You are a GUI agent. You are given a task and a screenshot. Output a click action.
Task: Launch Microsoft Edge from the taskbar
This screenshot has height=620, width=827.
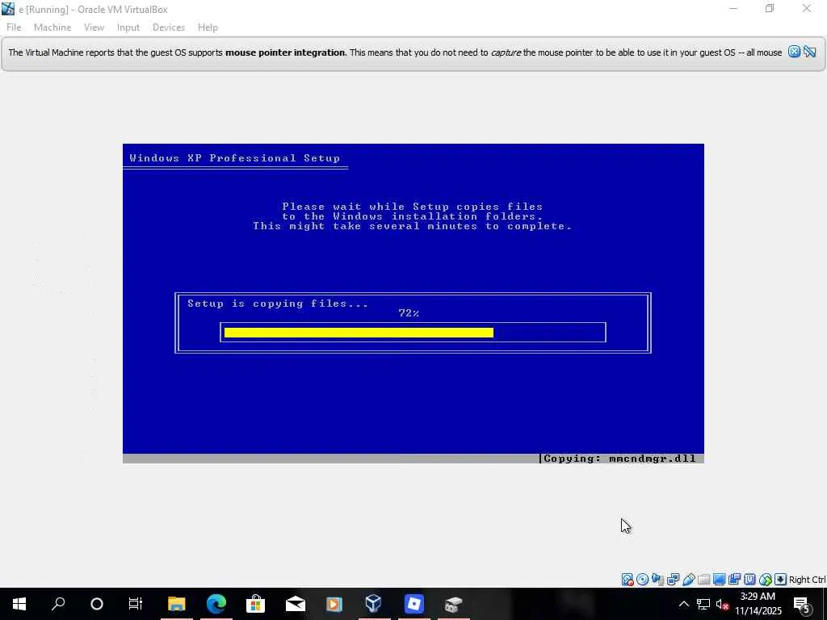[216, 604]
